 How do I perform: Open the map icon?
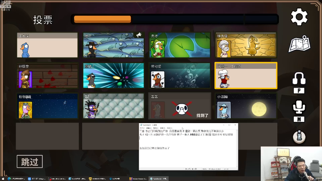click(x=299, y=44)
